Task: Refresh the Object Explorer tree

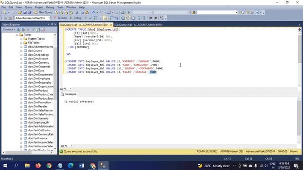Action: (x=38, y=29)
